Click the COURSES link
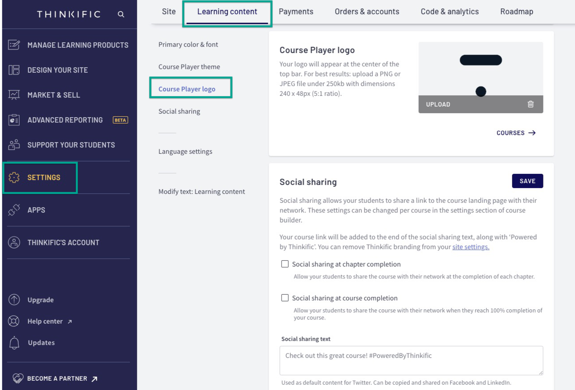 [510, 133]
